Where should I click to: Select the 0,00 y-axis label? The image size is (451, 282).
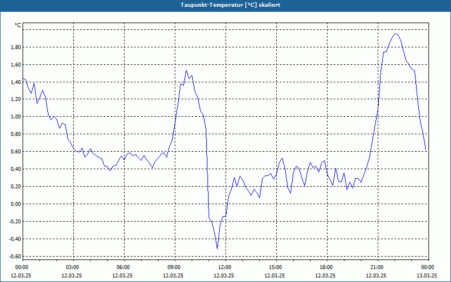click(x=16, y=204)
